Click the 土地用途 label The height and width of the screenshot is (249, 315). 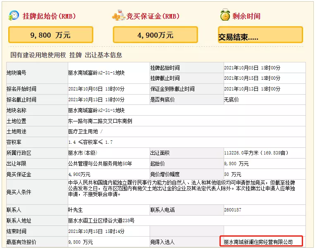(16, 131)
